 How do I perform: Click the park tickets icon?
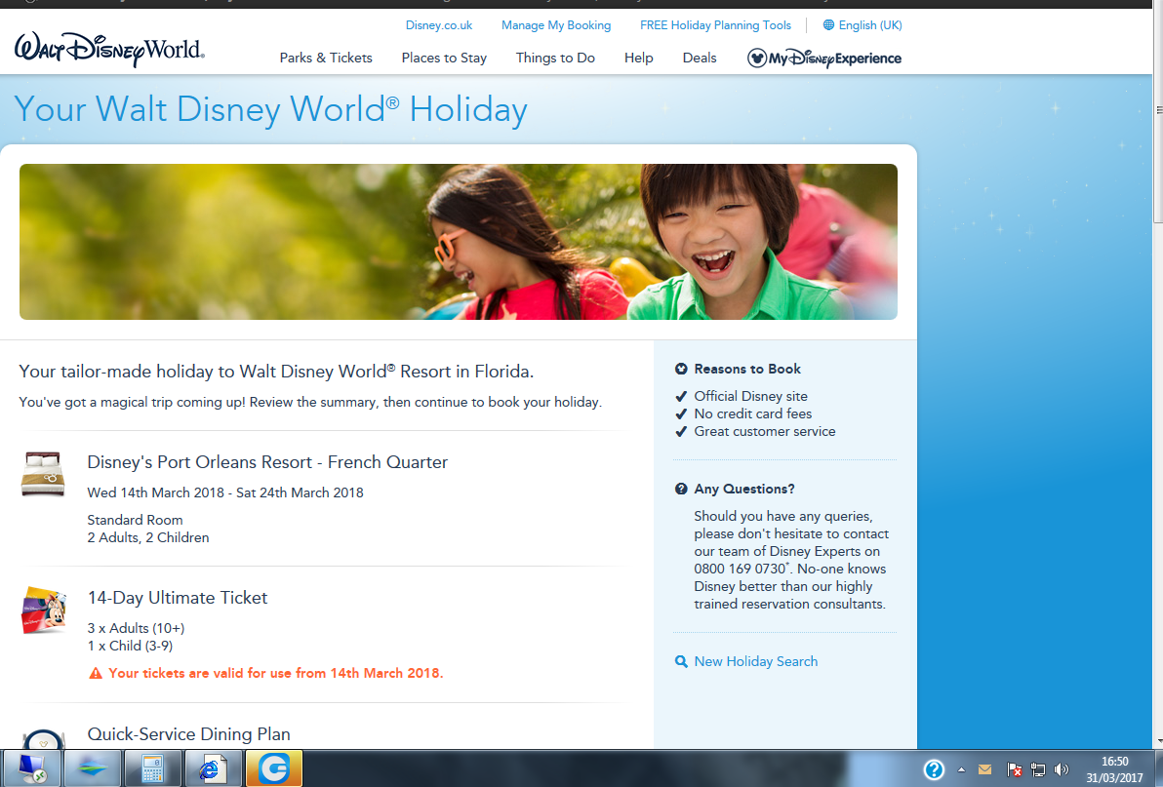[x=44, y=610]
